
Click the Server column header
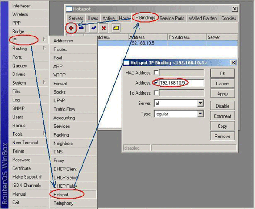[222, 37]
